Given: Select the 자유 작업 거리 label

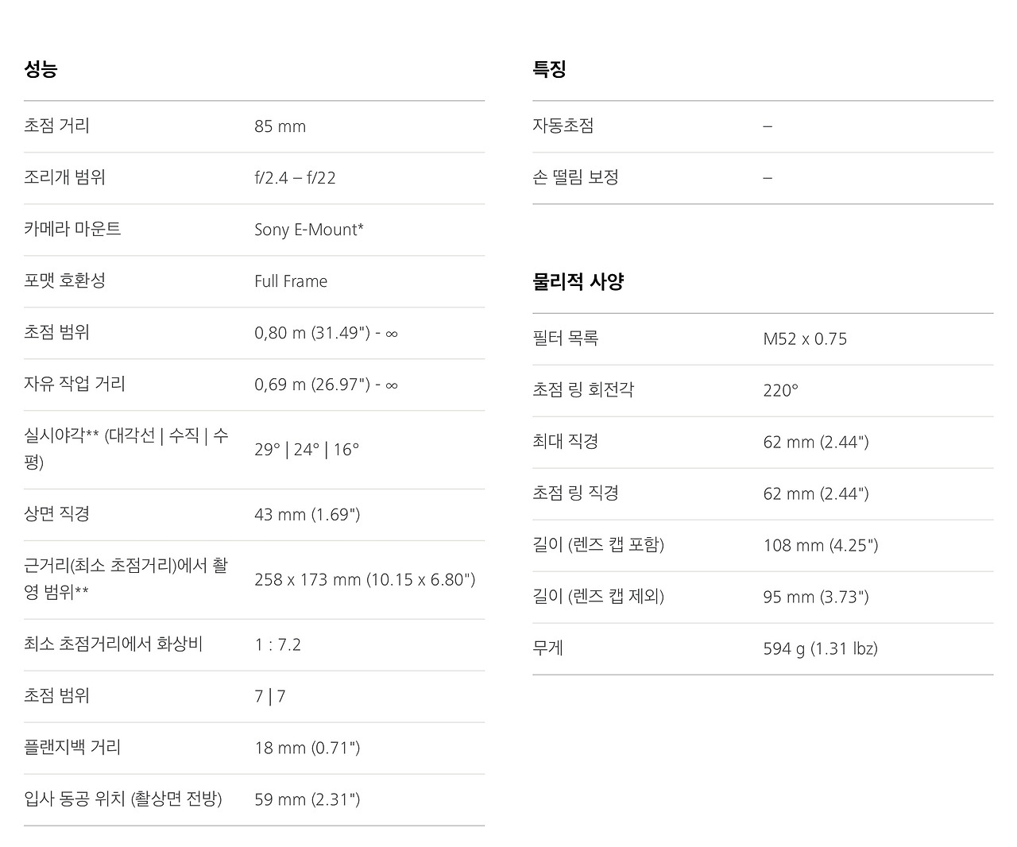Looking at the screenshot, I should [75, 384].
